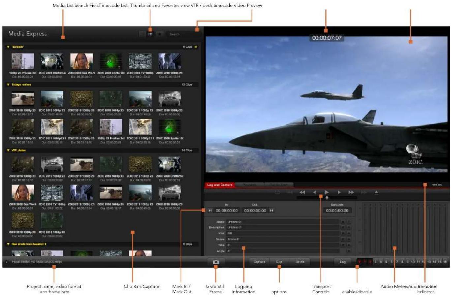Viewport: 451px width, 297px height.
Task: Click the Description logging field
Action: (x=283, y=228)
